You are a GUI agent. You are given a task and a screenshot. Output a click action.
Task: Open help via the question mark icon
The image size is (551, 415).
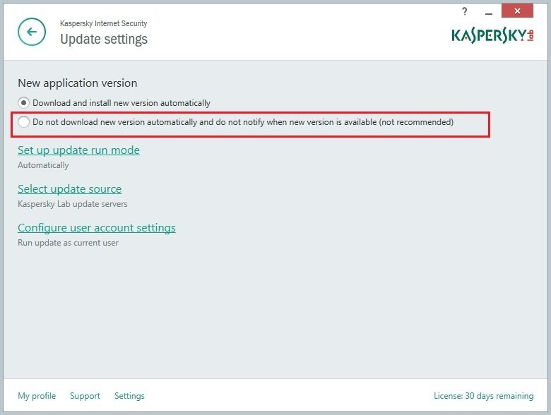(465, 11)
